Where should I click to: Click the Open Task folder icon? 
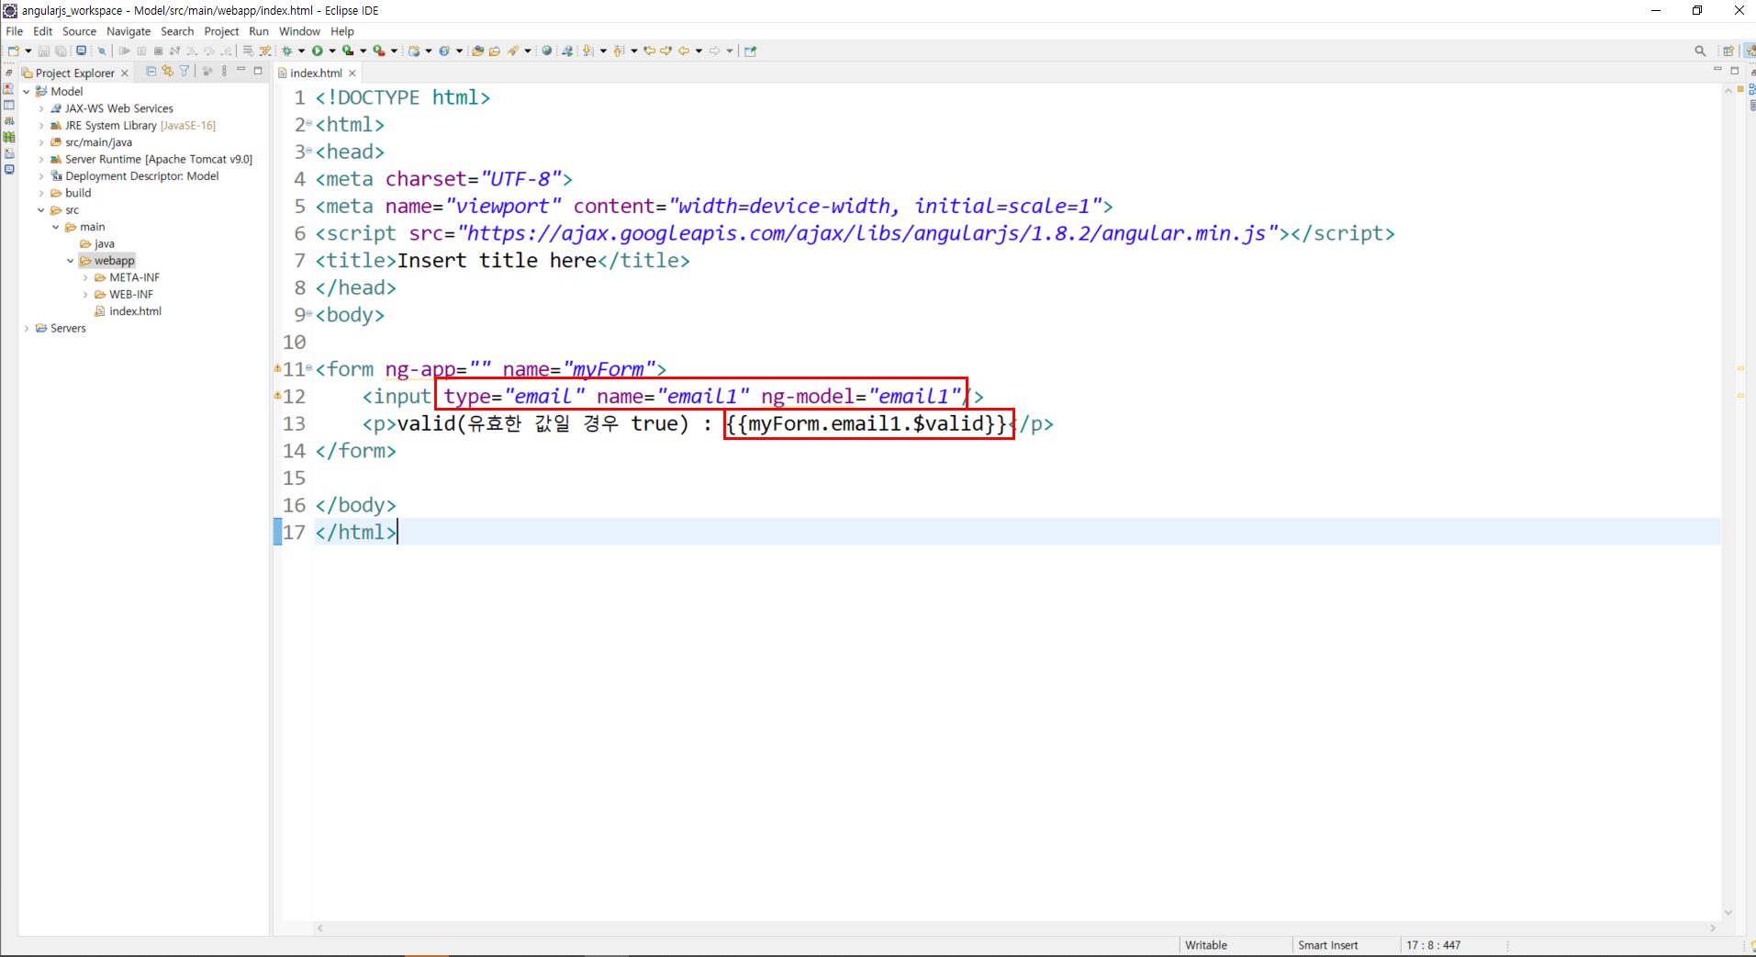(495, 51)
